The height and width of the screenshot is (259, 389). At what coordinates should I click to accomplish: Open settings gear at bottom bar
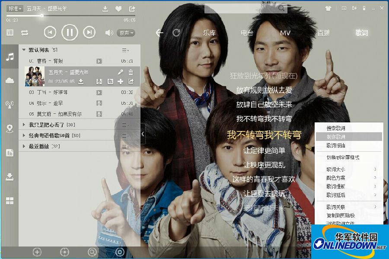click(120, 252)
